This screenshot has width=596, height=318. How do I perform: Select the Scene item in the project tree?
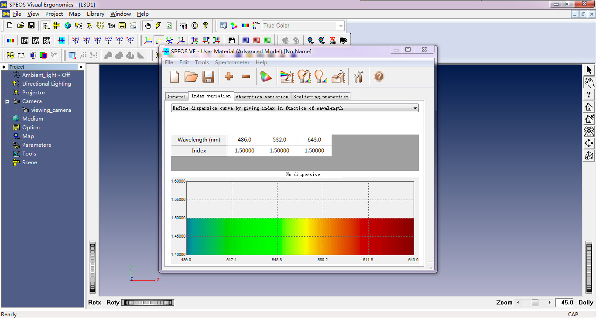(x=30, y=162)
